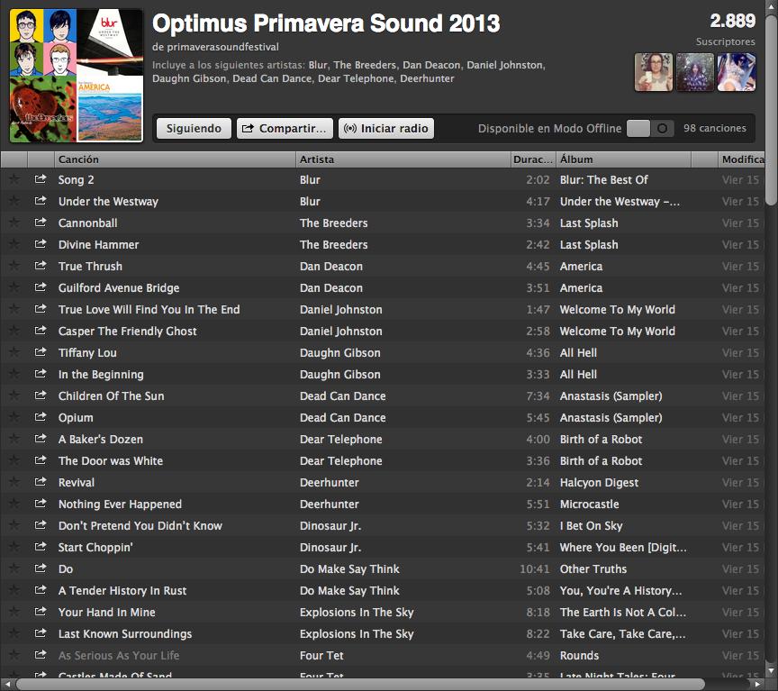Sort list by Artista column header
This screenshot has height=691, width=778.
[x=402, y=159]
